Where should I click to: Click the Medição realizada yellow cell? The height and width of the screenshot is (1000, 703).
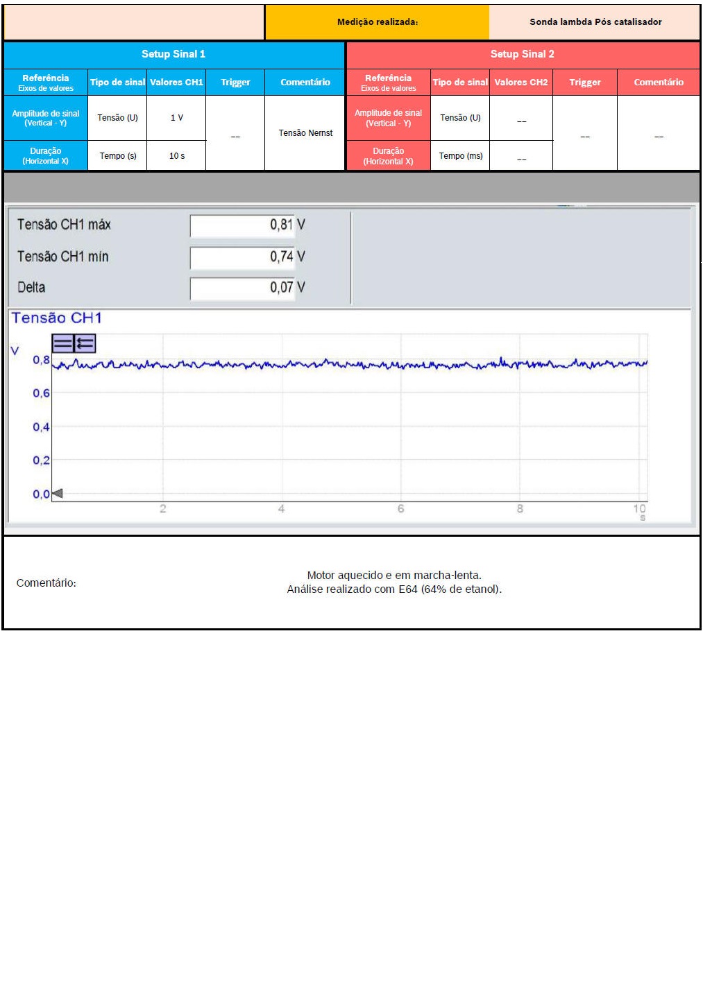tap(377, 22)
